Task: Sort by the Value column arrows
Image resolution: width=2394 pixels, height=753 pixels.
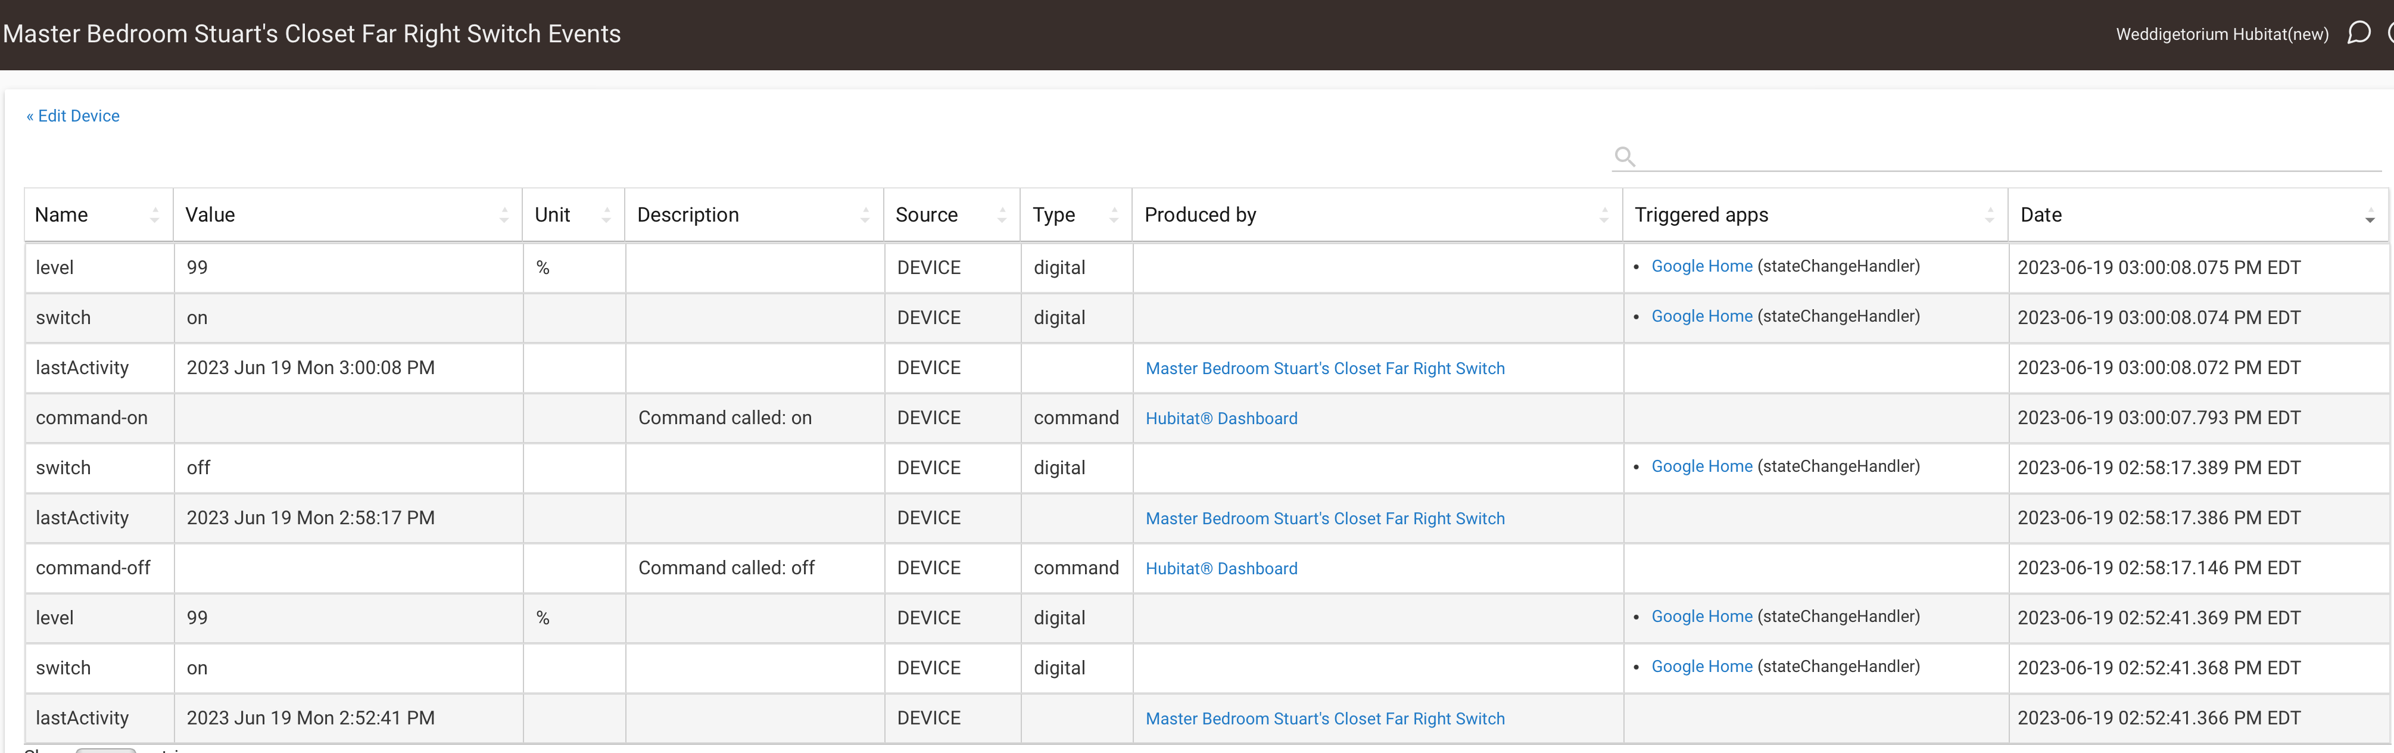Action: [x=504, y=214]
